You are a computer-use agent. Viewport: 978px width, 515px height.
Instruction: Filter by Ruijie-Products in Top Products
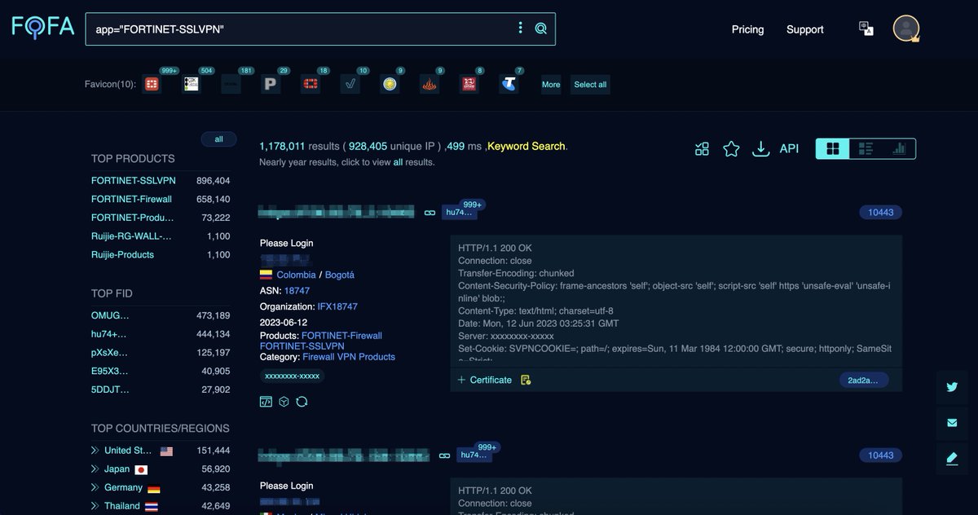click(x=122, y=255)
